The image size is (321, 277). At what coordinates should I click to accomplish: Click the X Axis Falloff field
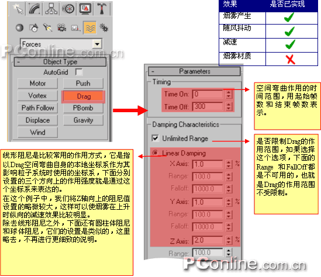pyautogui.click(x=208, y=189)
